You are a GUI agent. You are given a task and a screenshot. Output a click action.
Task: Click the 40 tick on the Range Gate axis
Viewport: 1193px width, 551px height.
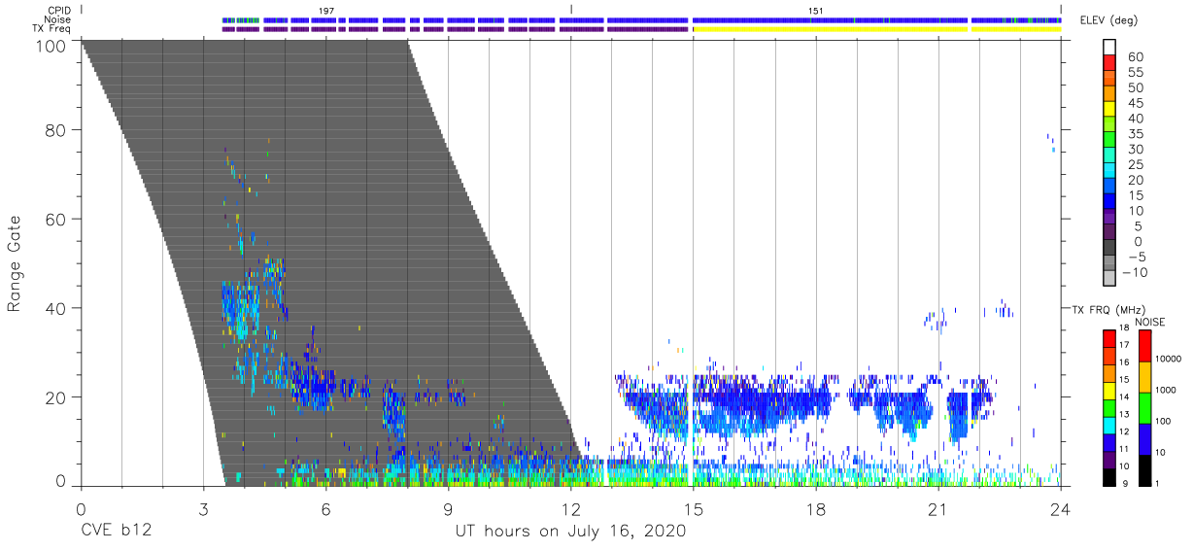click(x=56, y=308)
